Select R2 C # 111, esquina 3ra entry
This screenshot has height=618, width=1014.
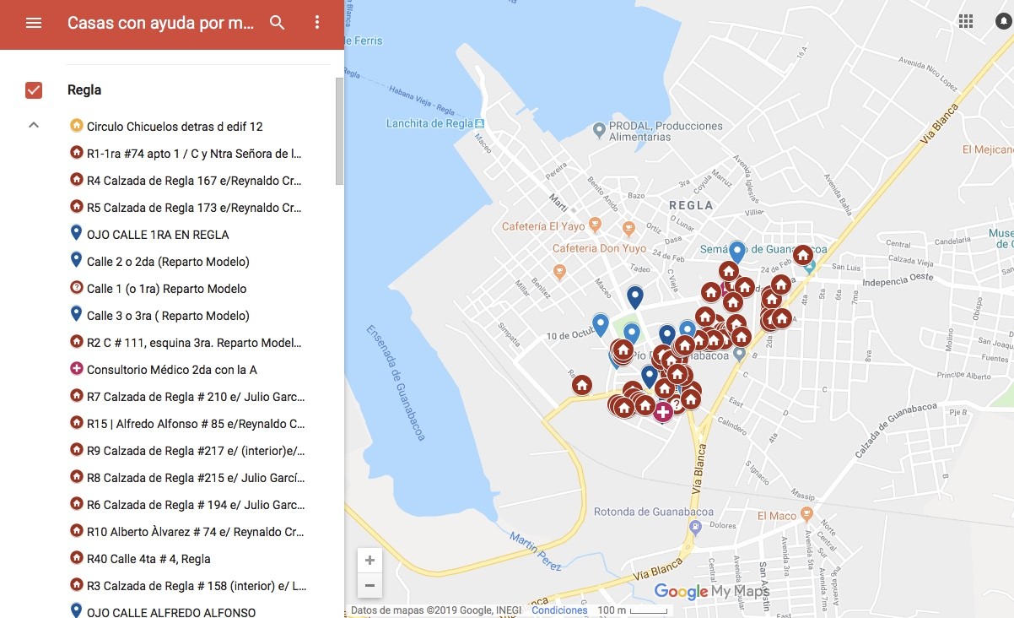pyautogui.click(x=194, y=343)
